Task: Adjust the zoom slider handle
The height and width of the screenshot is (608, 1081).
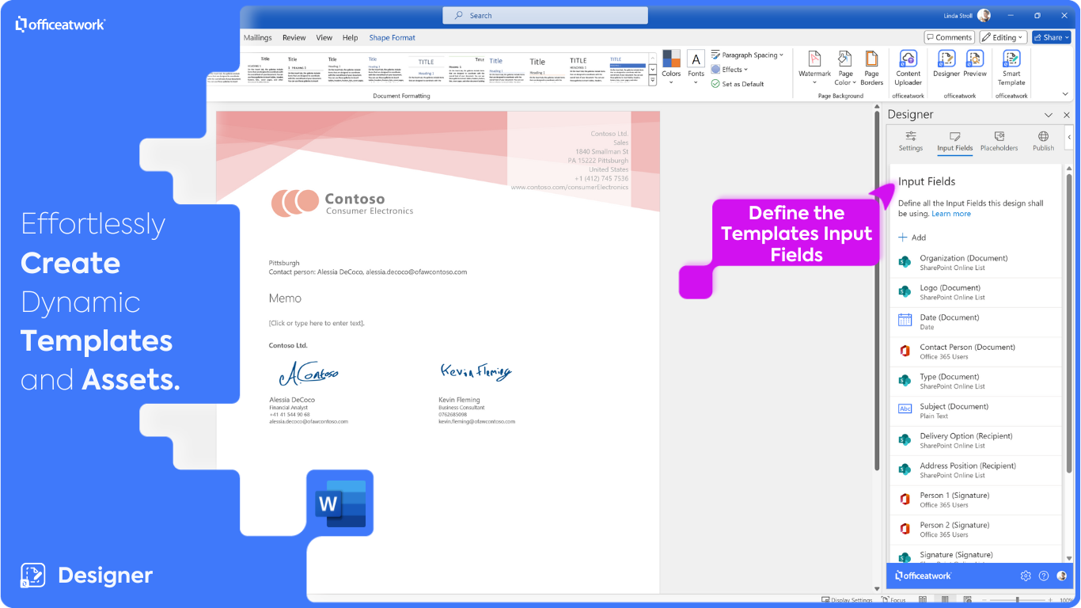Action: pos(1018,601)
